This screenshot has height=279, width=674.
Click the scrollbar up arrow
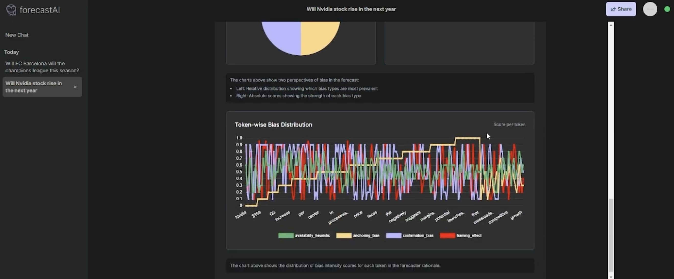[611, 25]
